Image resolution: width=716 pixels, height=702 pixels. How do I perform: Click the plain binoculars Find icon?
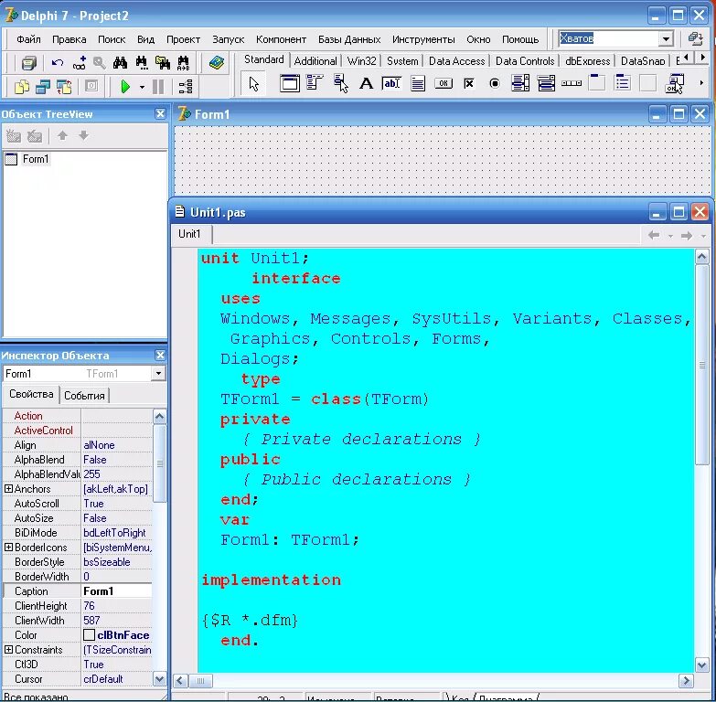click(x=120, y=62)
